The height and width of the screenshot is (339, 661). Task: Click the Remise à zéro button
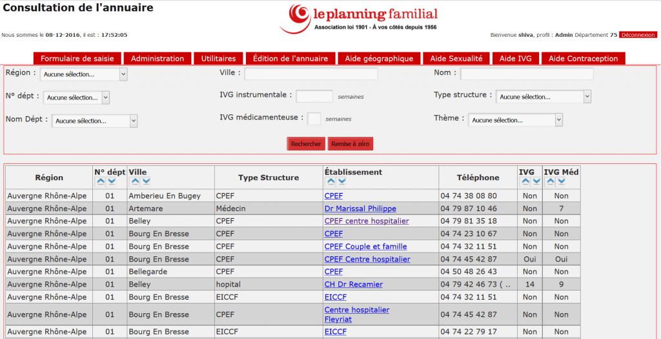[351, 144]
